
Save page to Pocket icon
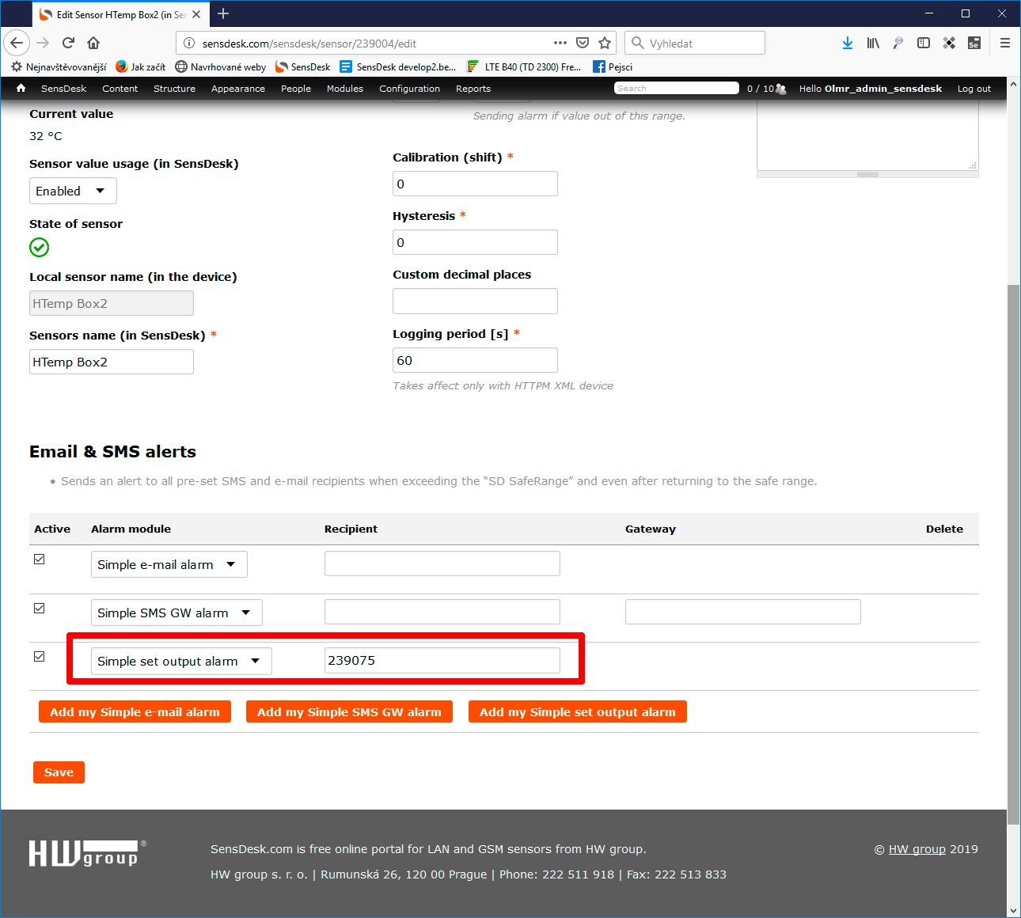pos(583,43)
